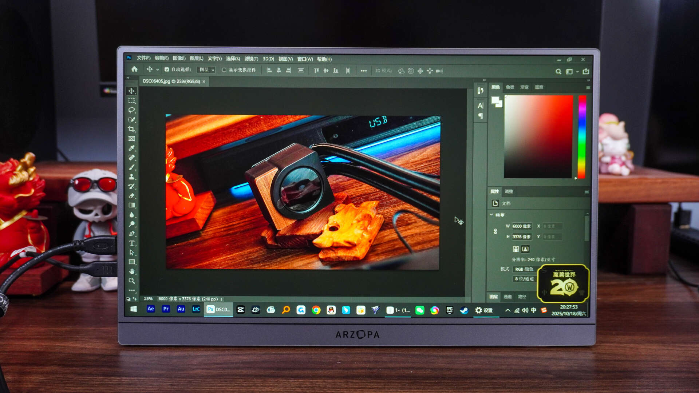This screenshot has height=393, width=699.
Task: Select the Lasso tool
Action: [x=131, y=110]
